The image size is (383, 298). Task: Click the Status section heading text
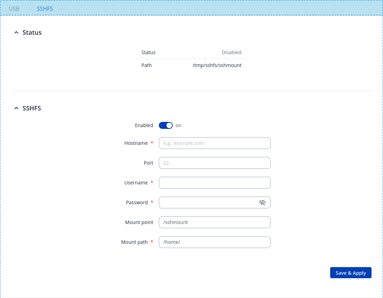click(x=32, y=33)
